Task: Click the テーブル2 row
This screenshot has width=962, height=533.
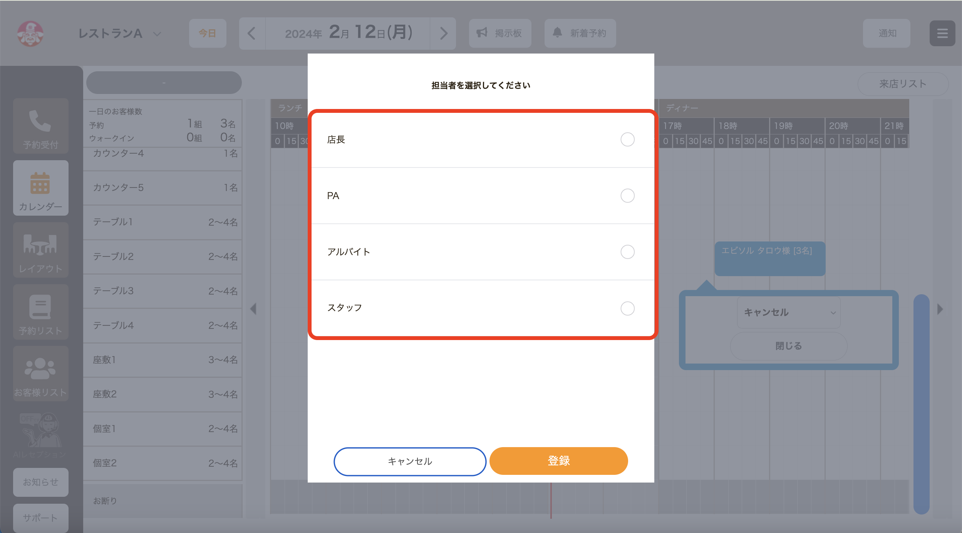Action: 163,257
